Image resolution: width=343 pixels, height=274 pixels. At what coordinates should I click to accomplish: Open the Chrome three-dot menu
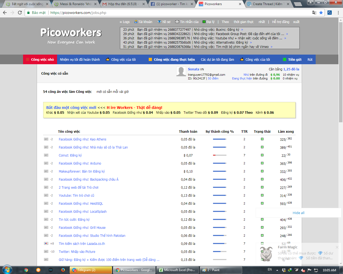coord(338,13)
